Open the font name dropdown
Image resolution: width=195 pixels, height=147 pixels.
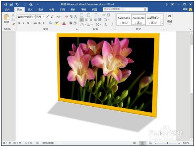pos(34,17)
